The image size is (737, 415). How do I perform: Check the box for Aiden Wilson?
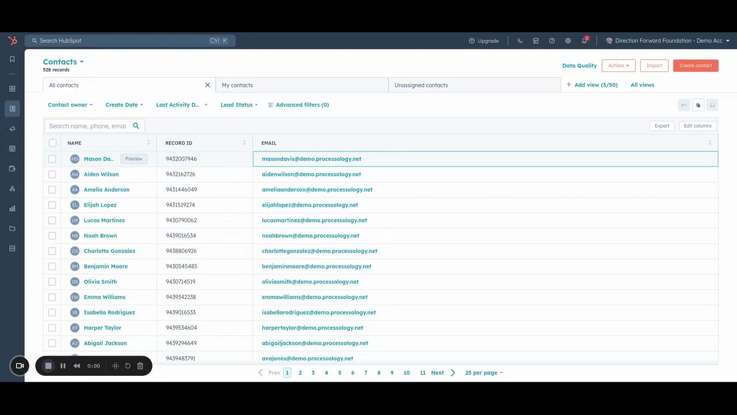click(52, 174)
